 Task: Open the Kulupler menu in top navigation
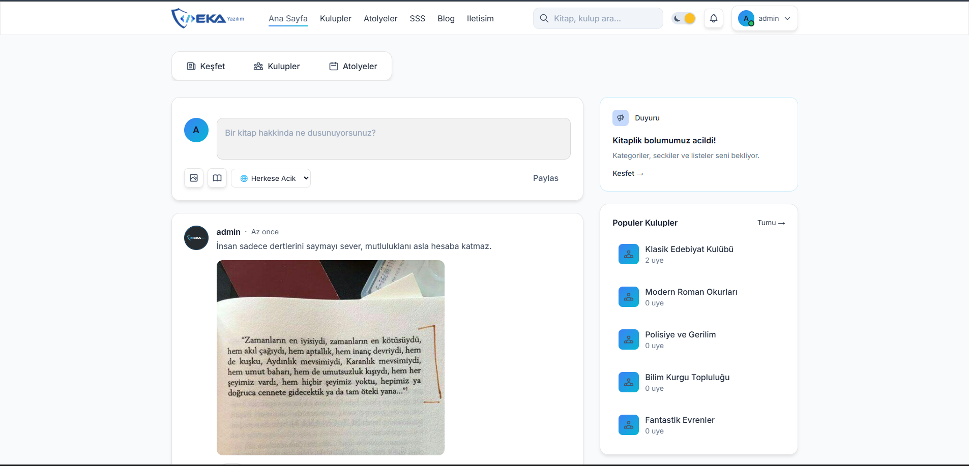[335, 18]
